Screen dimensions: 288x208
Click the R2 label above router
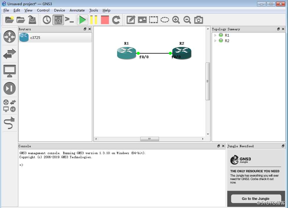[x=182, y=43]
